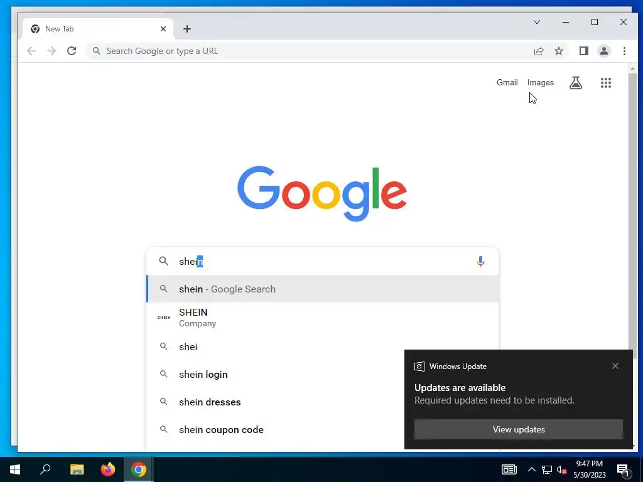643x482 pixels.
Task: Bookmark this tab with the star icon
Action: click(558, 51)
